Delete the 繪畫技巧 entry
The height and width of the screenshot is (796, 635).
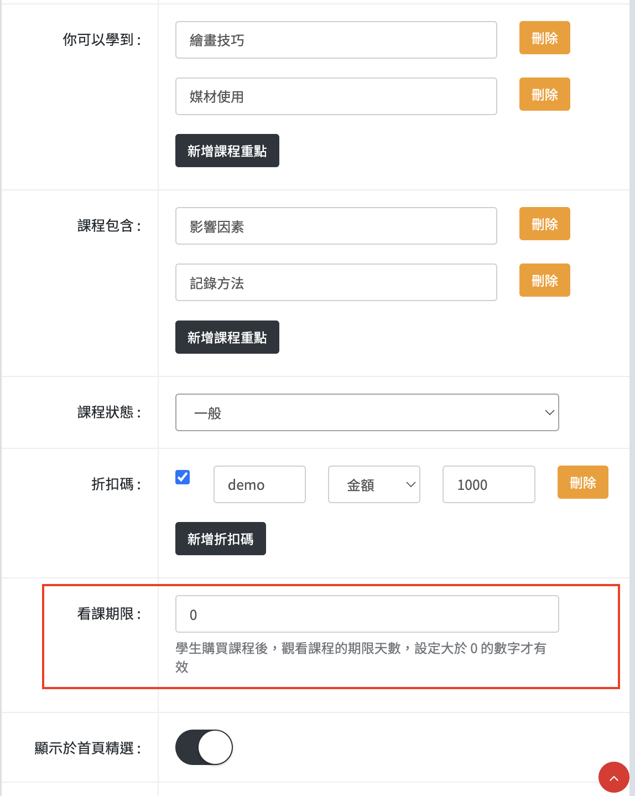pyautogui.click(x=544, y=38)
